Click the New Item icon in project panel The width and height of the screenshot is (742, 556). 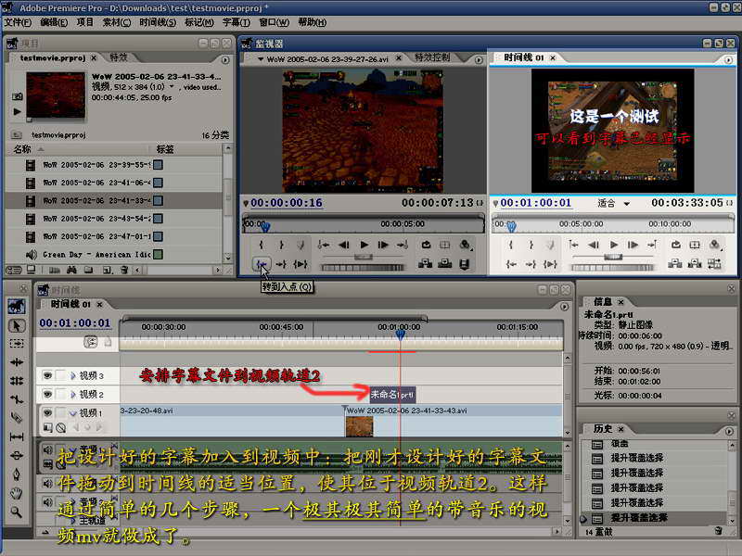click(108, 270)
